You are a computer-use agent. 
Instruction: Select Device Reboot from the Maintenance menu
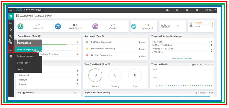tap(24, 63)
